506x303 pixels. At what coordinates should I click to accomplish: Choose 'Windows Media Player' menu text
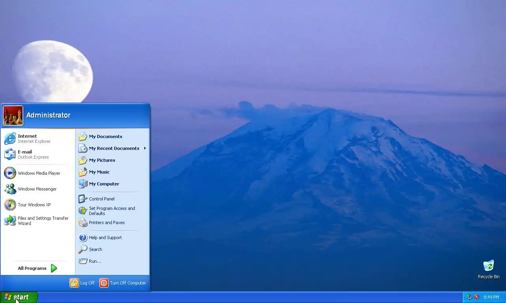coord(39,173)
